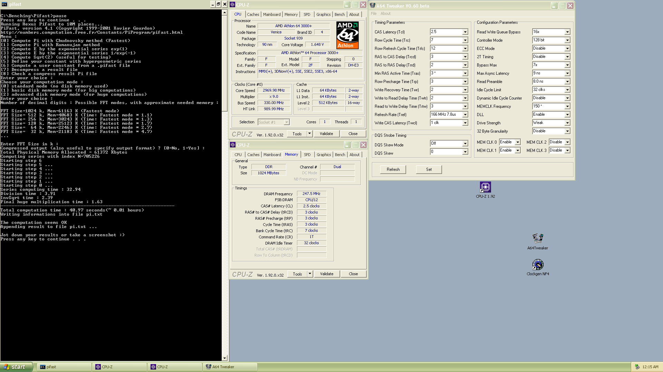Click the Bus Speed value 330.00 MHz
This screenshot has height=372, width=663.
coord(274,103)
